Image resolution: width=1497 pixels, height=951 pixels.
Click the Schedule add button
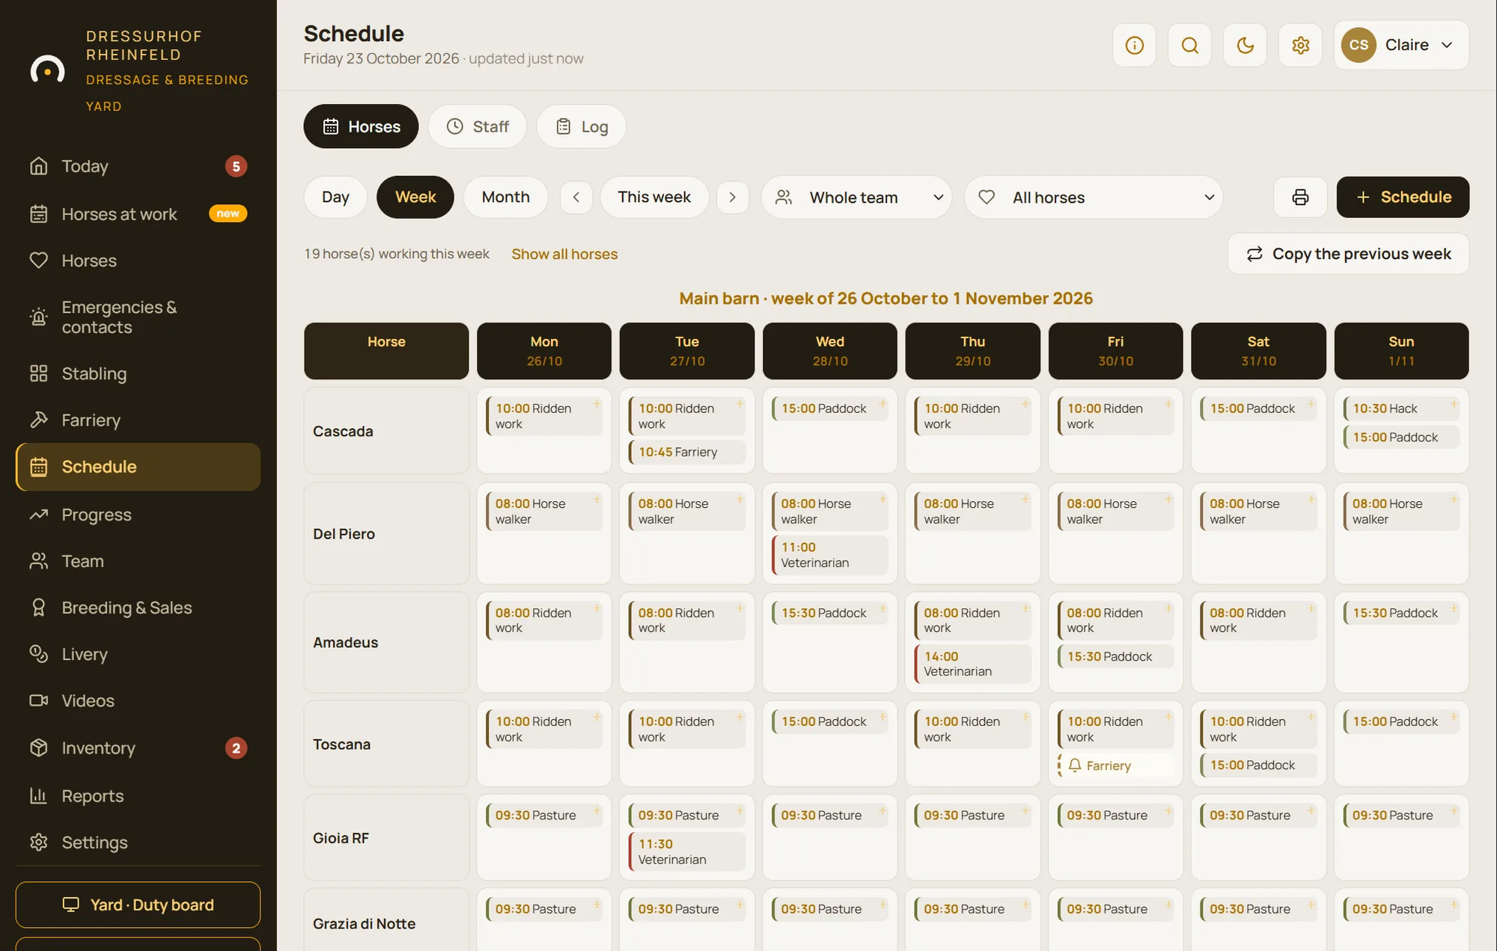pyautogui.click(x=1403, y=197)
